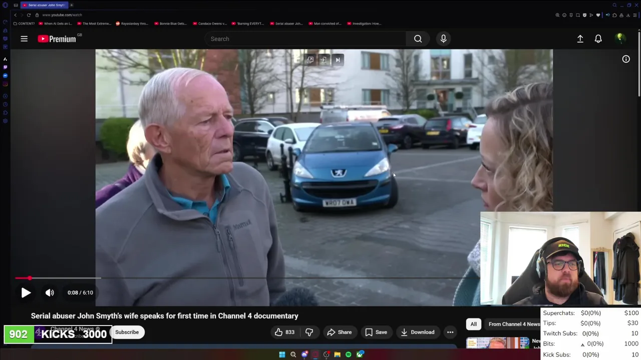Open 'Rayasianboy thro...' bookmark
This screenshot has height=360, width=641.
132,23
